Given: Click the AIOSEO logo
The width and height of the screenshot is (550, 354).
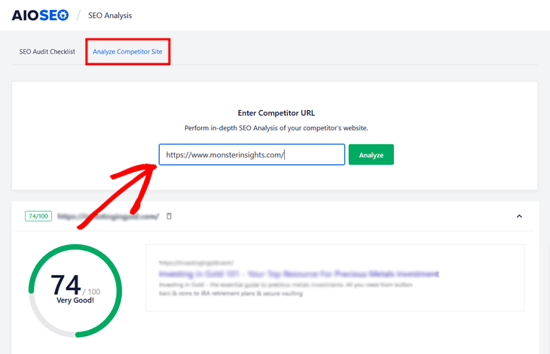Looking at the screenshot, I should click(x=40, y=15).
